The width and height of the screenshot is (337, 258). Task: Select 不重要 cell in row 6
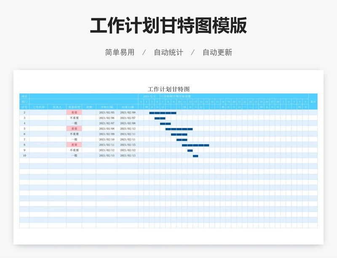pos(74,134)
